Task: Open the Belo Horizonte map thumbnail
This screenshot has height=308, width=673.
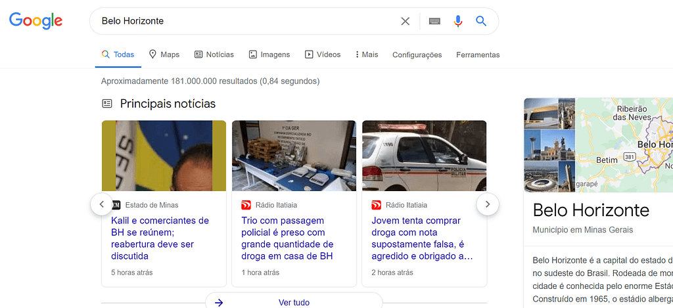Action: click(x=624, y=144)
